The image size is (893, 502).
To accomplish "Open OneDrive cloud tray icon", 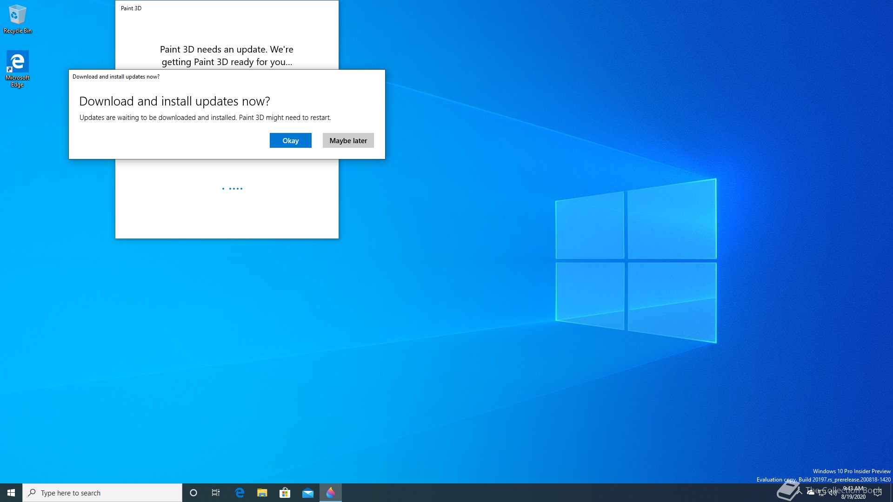I will pyautogui.click(x=811, y=493).
